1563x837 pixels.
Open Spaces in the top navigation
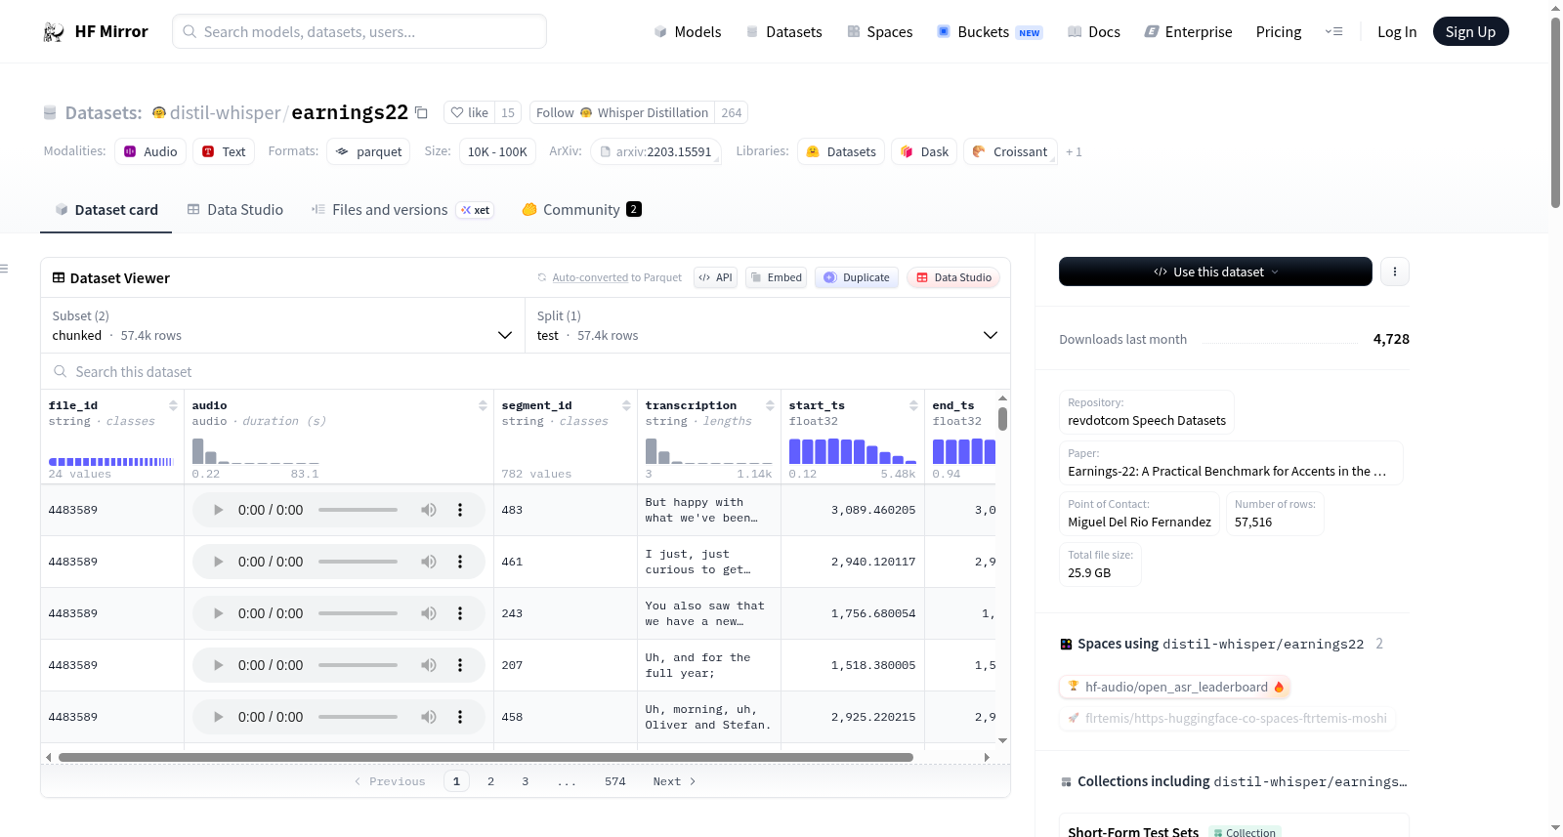[880, 32]
